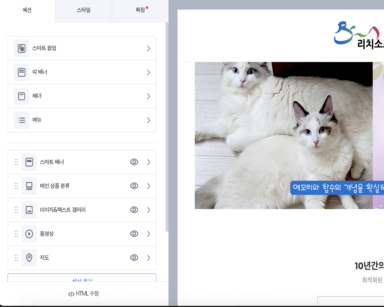Switch to the 스타일 tab
The height and width of the screenshot is (307, 384).
tap(83, 10)
